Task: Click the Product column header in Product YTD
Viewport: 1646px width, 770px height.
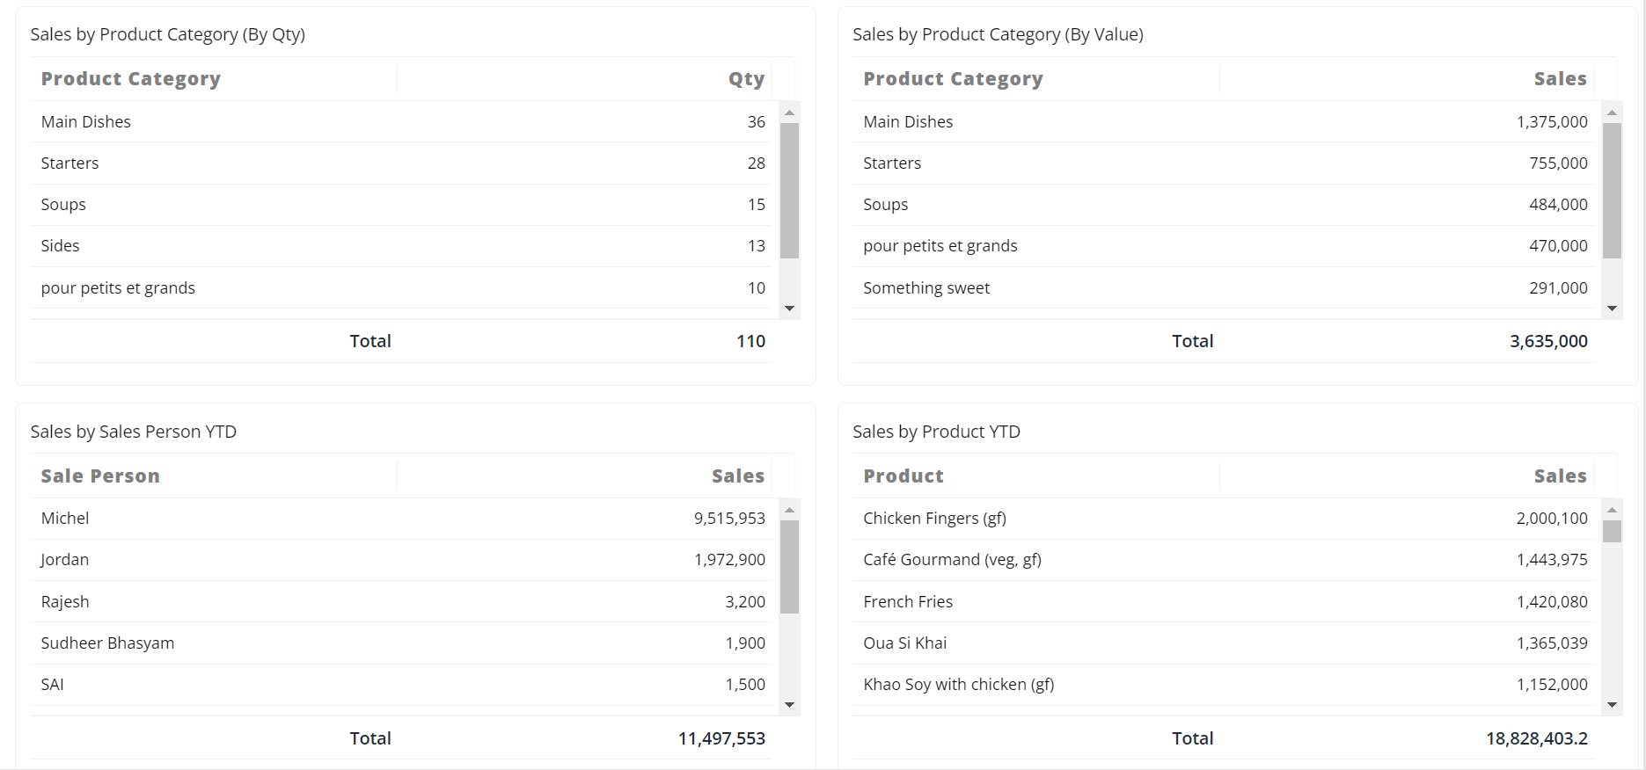Action: 903,476
